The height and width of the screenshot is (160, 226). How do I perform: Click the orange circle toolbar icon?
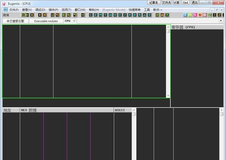[x=200, y=15]
